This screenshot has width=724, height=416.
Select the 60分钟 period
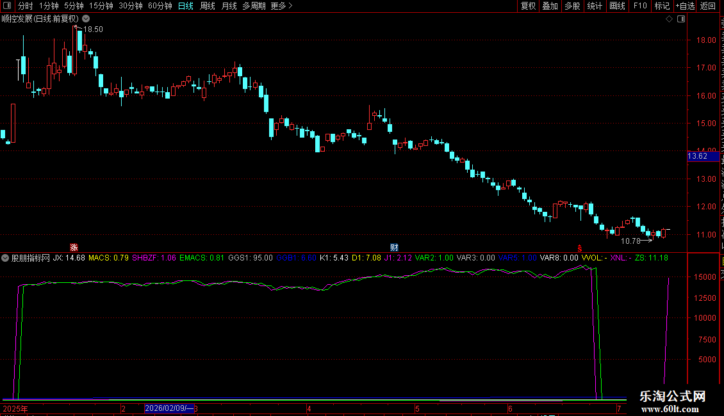pos(160,6)
